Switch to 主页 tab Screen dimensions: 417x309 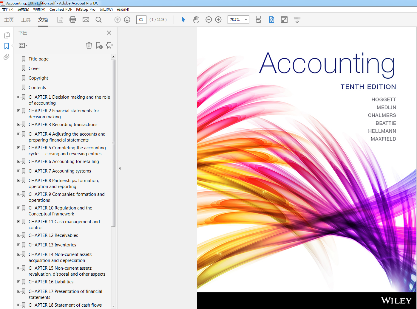(x=9, y=20)
